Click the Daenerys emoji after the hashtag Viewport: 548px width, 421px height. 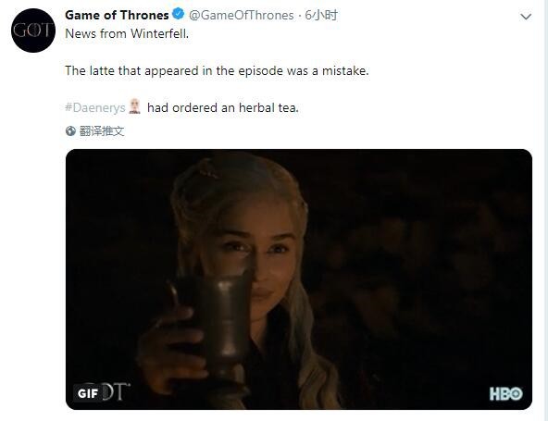point(134,106)
